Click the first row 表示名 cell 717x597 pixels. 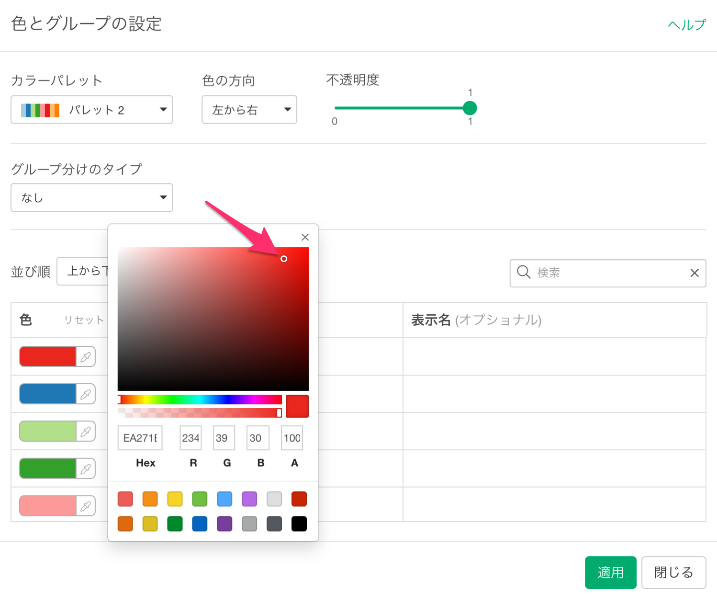[555, 356]
